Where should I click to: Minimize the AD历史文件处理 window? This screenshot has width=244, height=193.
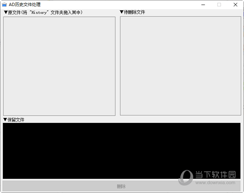(x=203, y=4)
